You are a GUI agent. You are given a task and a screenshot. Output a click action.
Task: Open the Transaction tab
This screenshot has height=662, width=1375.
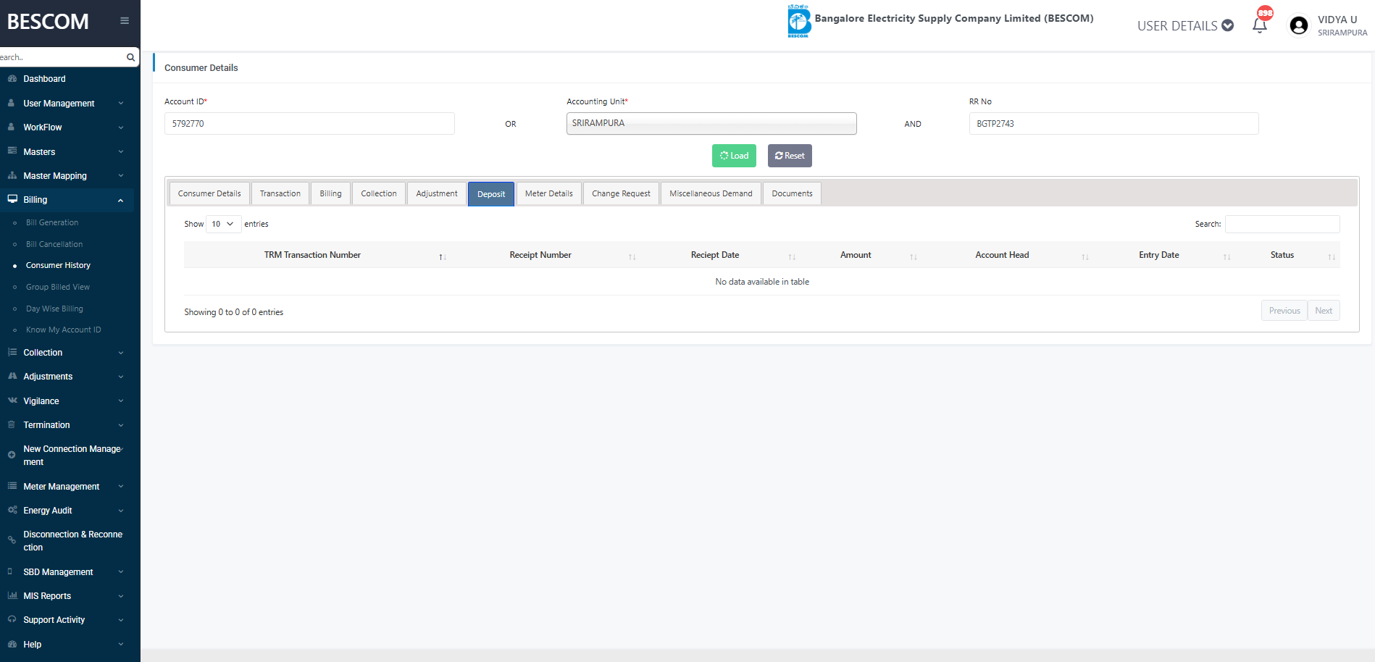(x=280, y=193)
